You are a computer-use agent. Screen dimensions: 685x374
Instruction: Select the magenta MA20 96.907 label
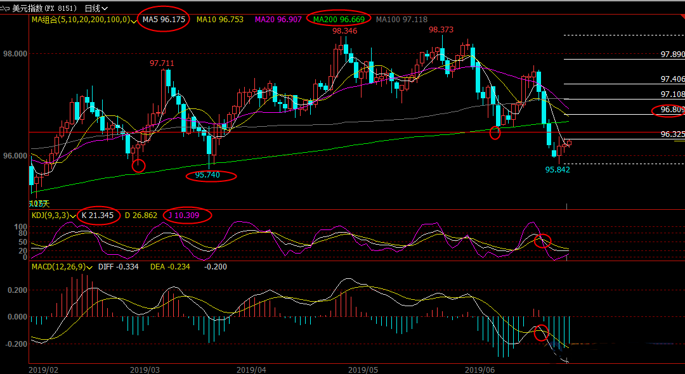(277, 20)
